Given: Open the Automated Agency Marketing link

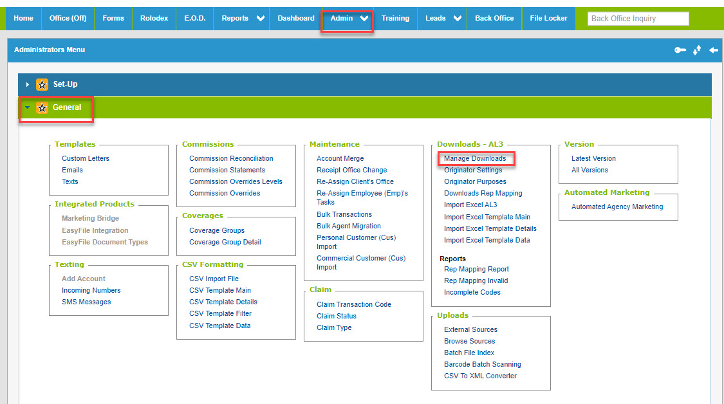Looking at the screenshot, I should 617,207.
